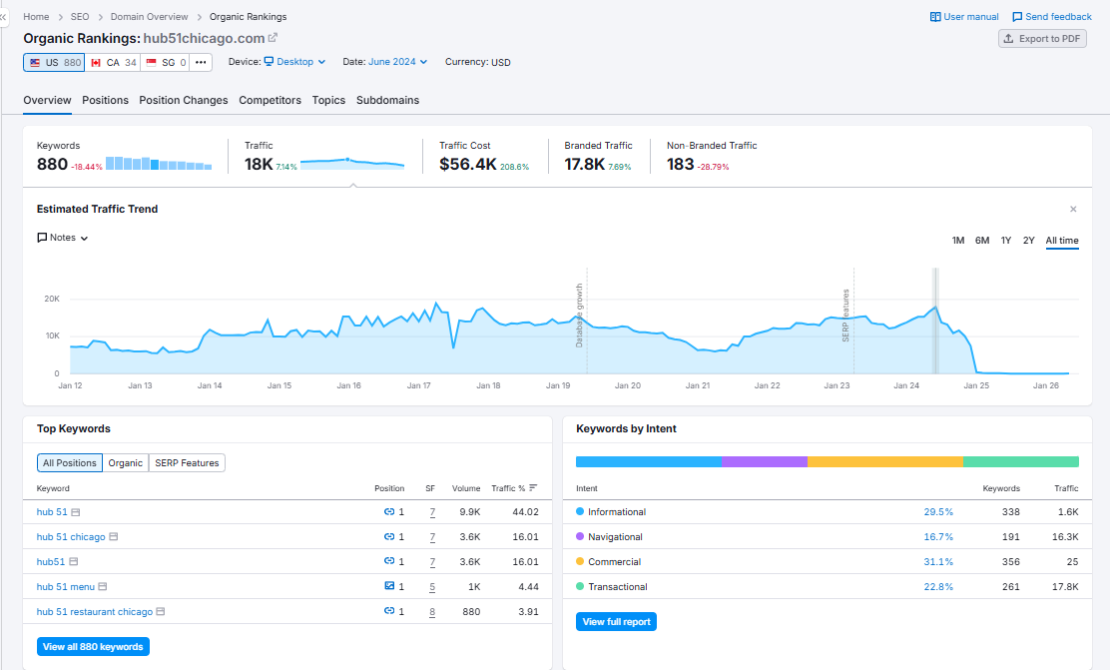The height and width of the screenshot is (670, 1110).
Task: Click SERP icon next to hub 51 keyword
Action: [x=76, y=512]
